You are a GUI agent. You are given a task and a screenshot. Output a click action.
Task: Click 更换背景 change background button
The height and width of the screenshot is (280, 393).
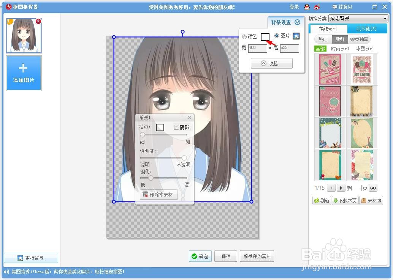click(x=31, y=258)
